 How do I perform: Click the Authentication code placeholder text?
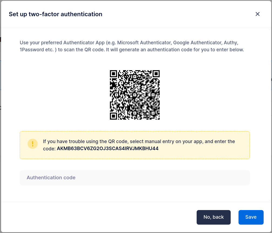[x=51, y=178]
